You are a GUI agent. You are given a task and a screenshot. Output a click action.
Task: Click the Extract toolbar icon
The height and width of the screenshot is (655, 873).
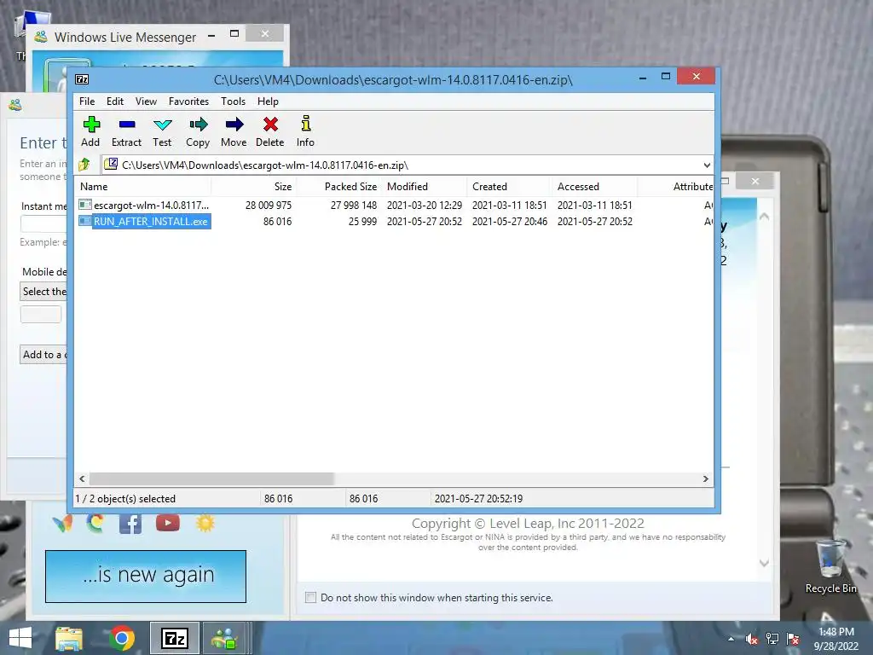coord(127,125)
